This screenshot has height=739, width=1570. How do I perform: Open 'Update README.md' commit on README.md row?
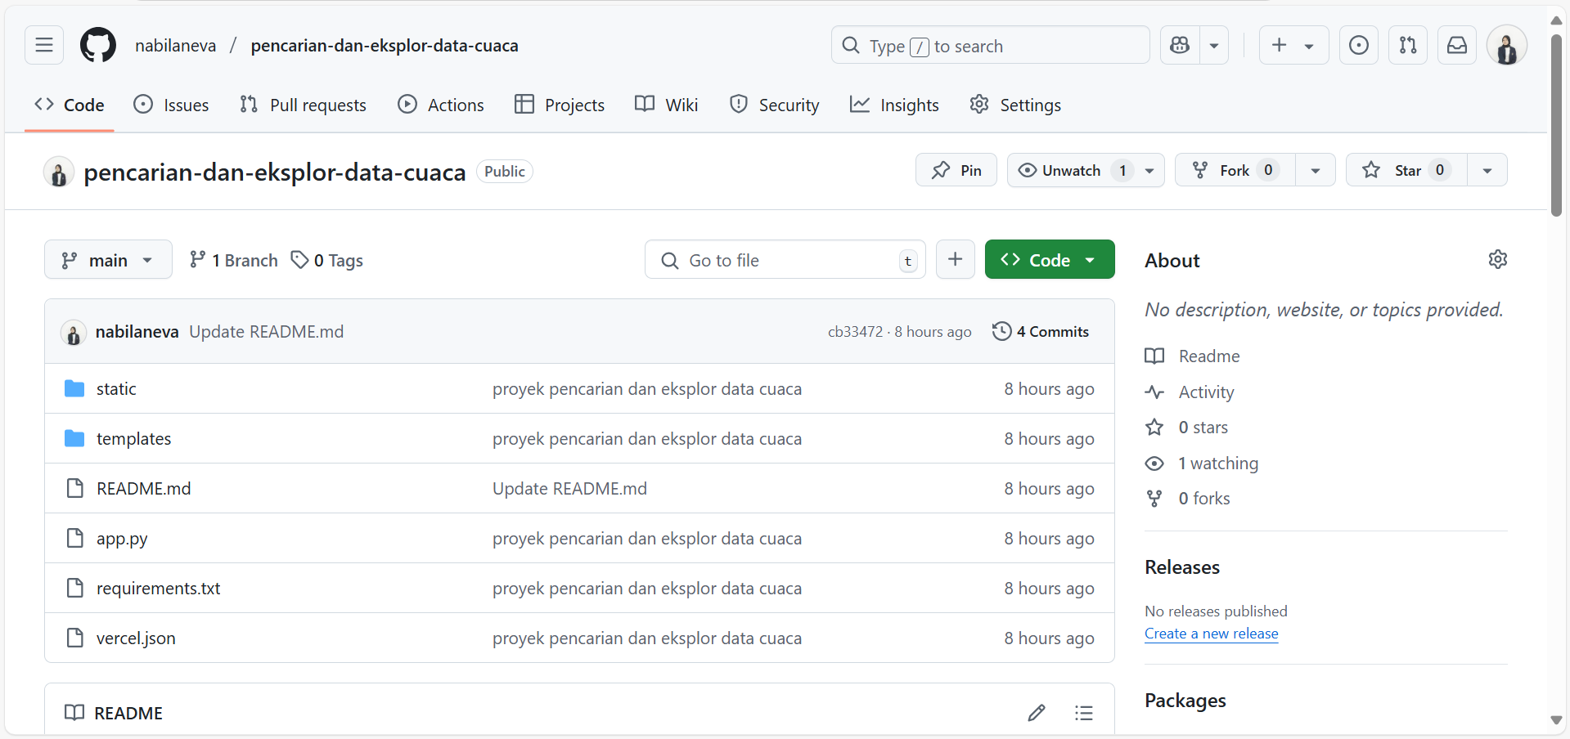tap(569, 488)
